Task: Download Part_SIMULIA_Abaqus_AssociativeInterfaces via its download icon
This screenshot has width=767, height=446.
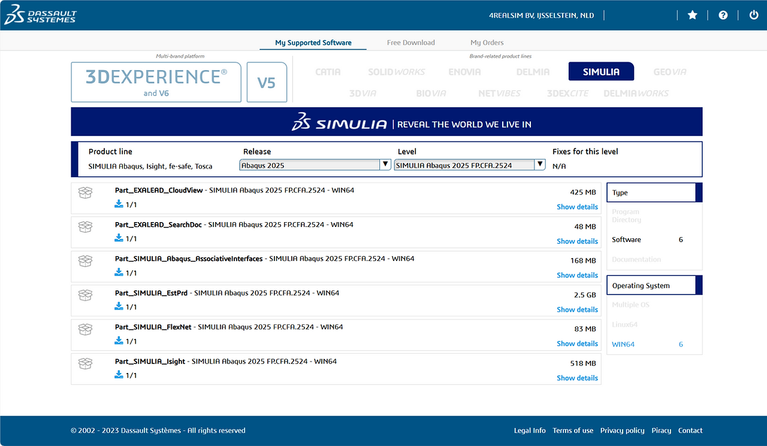Action: tap(119, 272)
